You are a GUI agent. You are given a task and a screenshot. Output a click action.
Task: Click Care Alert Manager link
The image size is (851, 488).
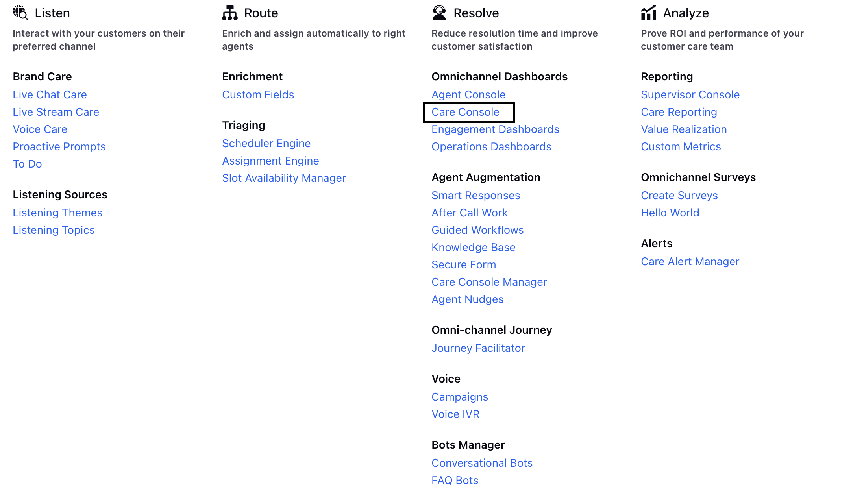click(x=690, y=262)
